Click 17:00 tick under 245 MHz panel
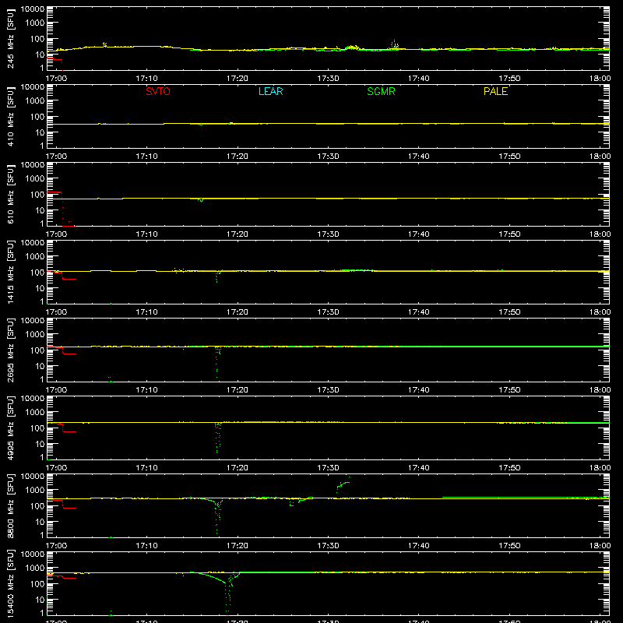The image size is (623, 623). 56,79
